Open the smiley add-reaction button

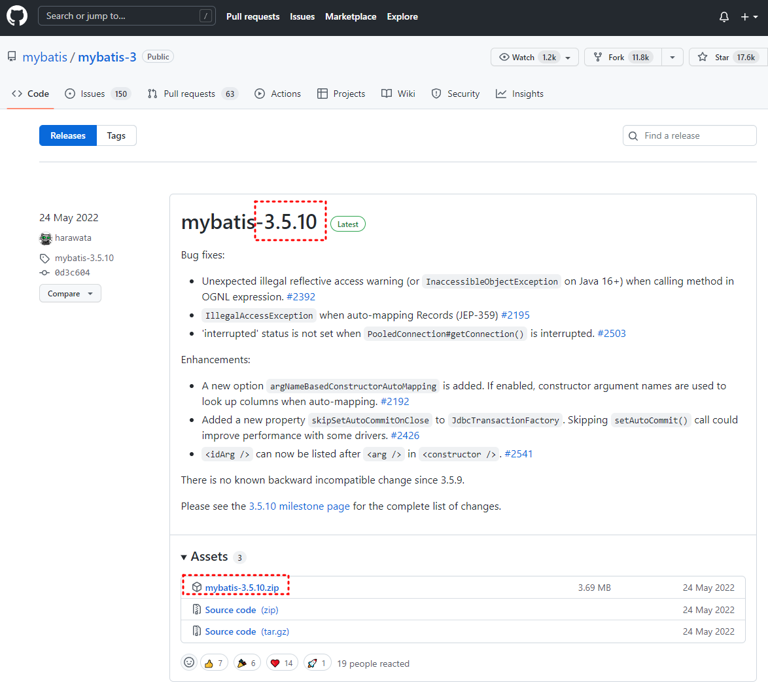189,663
